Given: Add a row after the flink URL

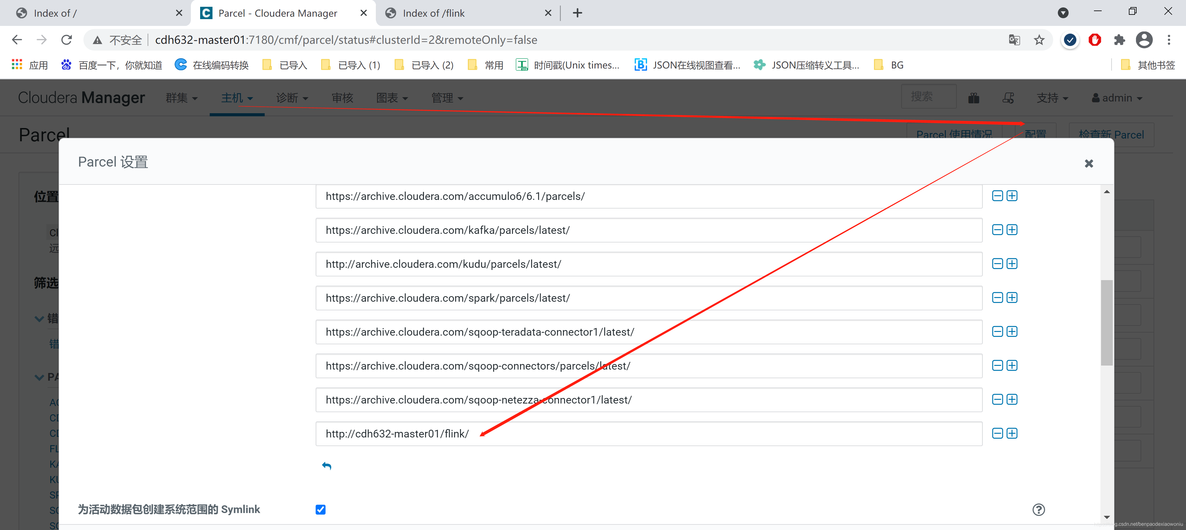Looking at the screenshot, I should point(1012,433).
